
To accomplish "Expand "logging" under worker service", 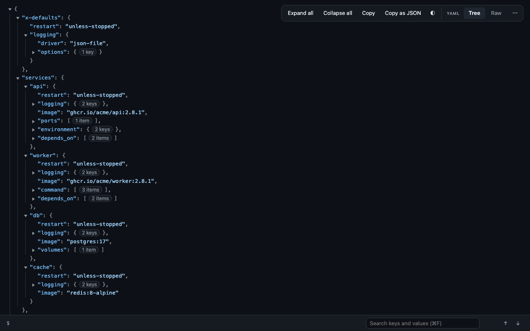I will pyautogui.click(x=34, y=173).
